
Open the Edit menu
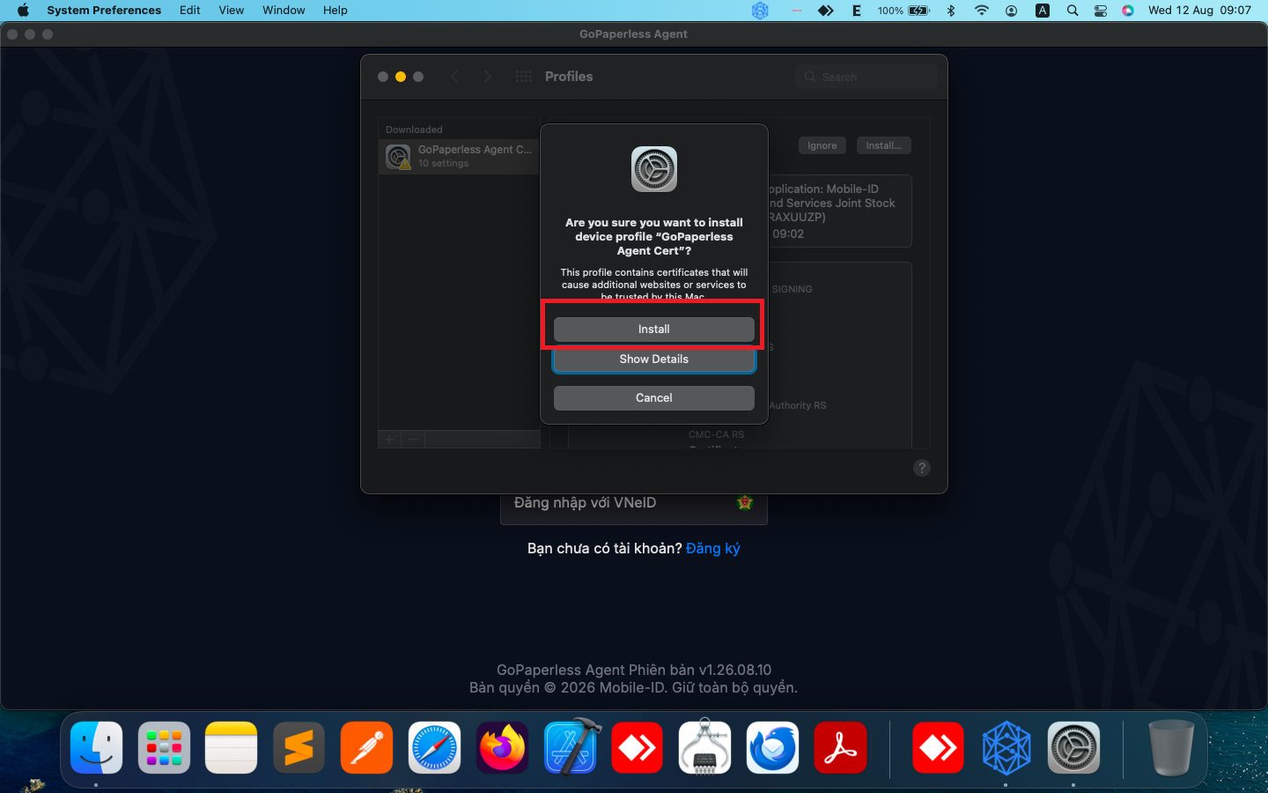click(190, 11)
